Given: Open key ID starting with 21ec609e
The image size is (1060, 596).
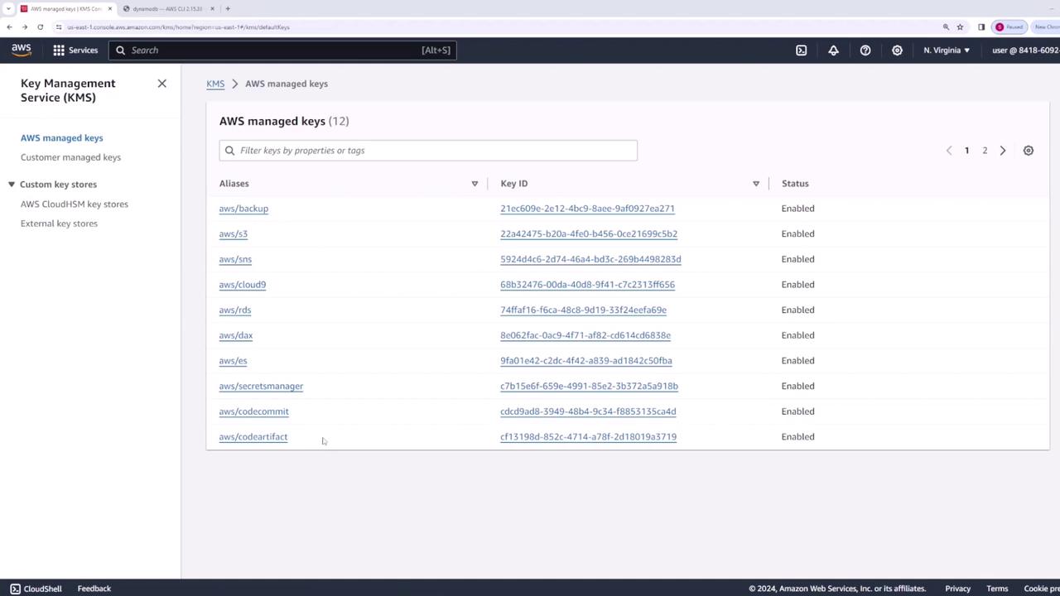Looking at the screenshot, I should (587, 209).
